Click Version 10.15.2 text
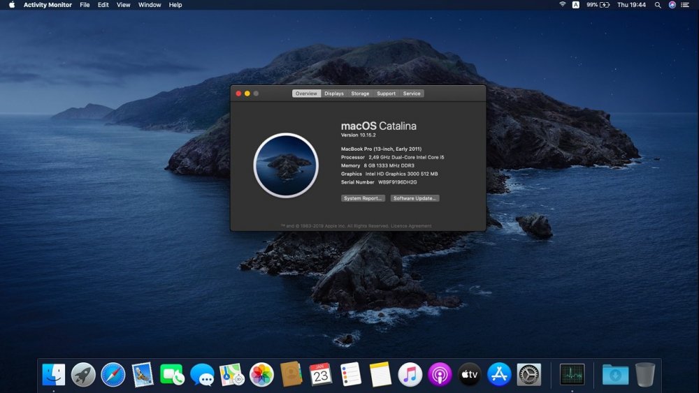Image resolution: width=699 pixels, height=393 pixels. [358, 135]
